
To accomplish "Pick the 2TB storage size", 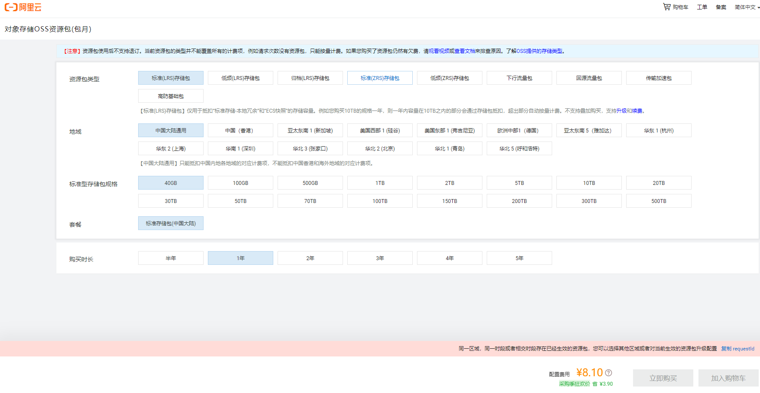I will 450,183.
